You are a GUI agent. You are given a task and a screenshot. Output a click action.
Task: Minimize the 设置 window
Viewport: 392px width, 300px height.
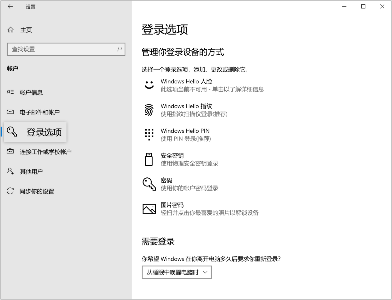coord(344,7)
